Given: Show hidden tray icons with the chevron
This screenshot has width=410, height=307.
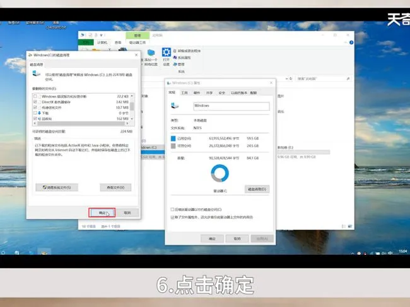Looking at the screenshot, I should point(353,253).
